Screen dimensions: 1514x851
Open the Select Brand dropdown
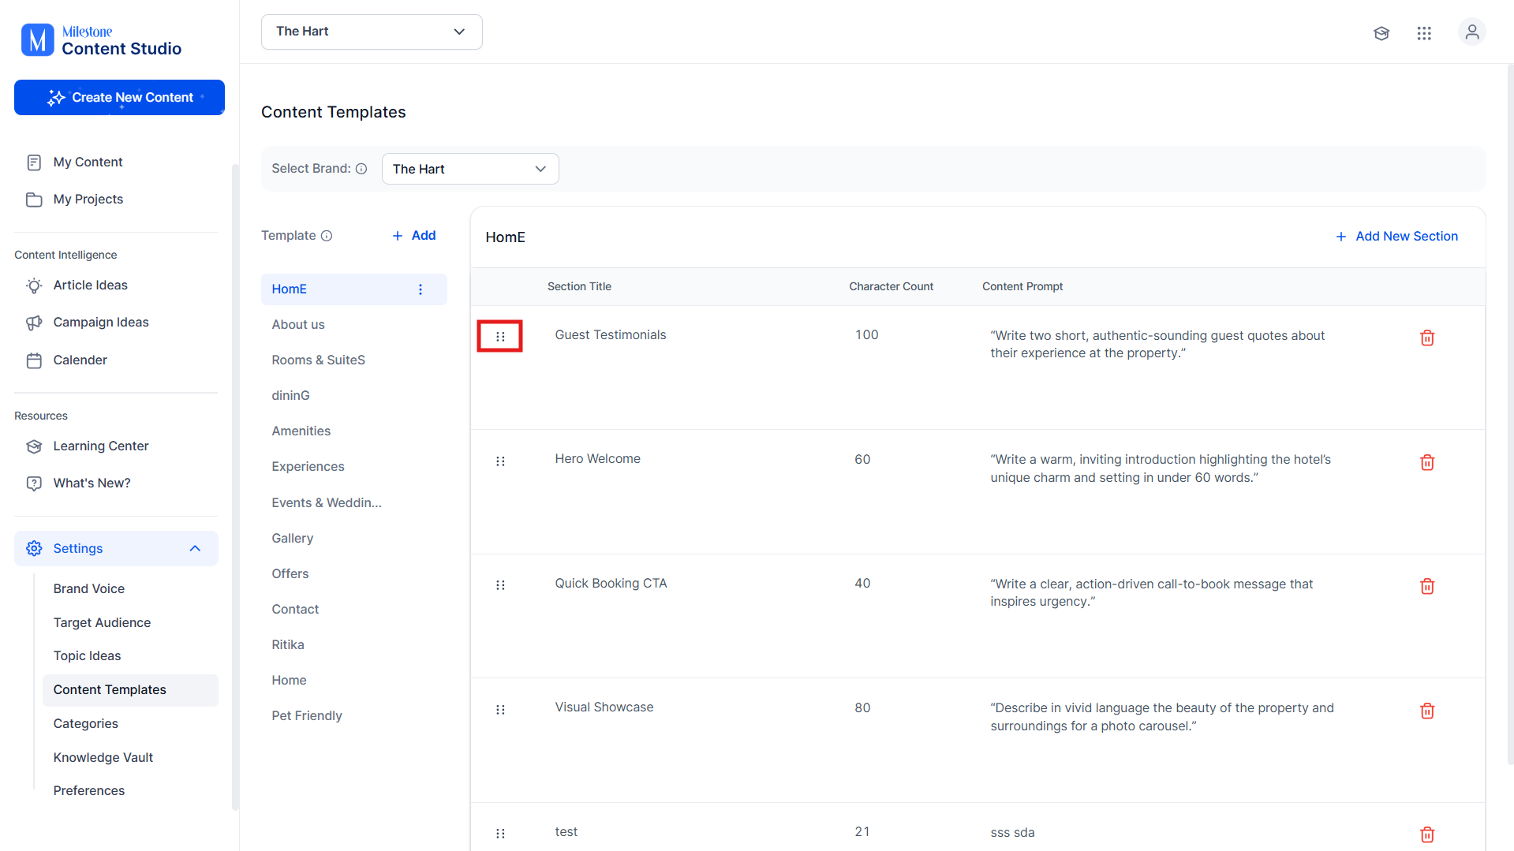point(470,169)
